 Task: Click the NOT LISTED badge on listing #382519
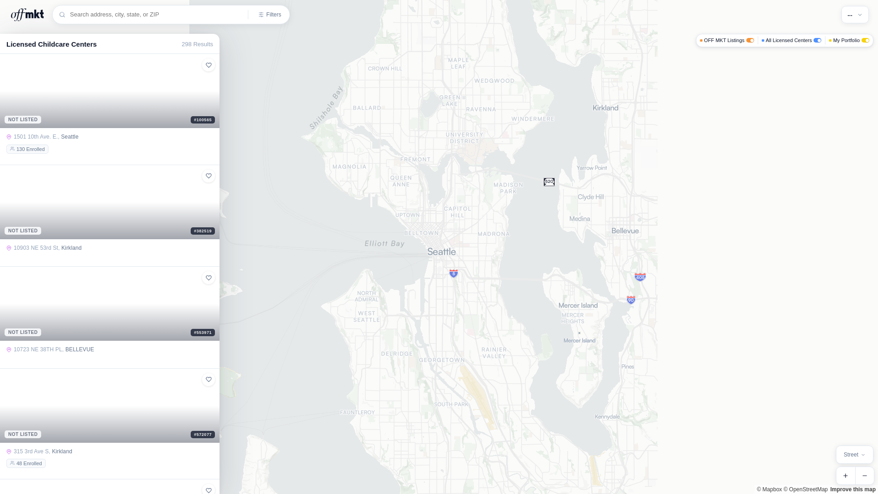[x=23, y=231]
